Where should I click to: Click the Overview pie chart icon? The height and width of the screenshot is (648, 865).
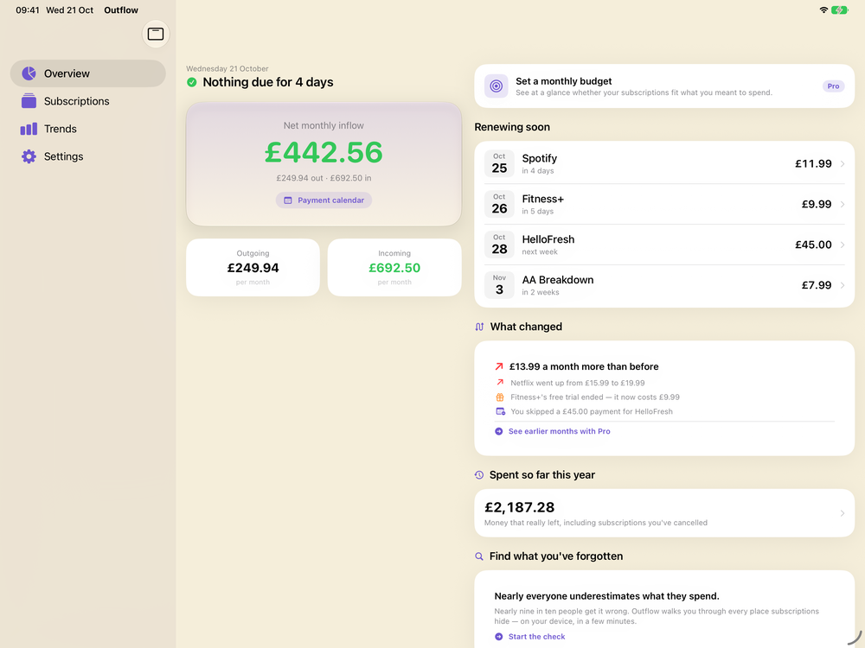click(x=29, y=73)
